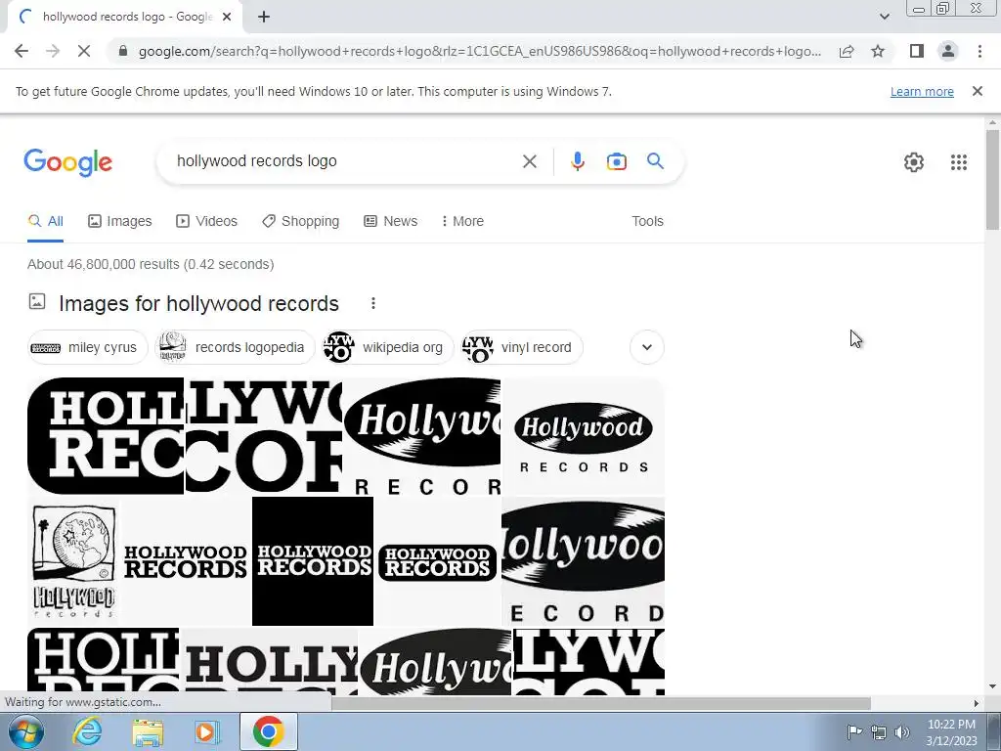Close the hollywood records logo tab
Screen dimensions: 1001x751
[x=227, y=18]
